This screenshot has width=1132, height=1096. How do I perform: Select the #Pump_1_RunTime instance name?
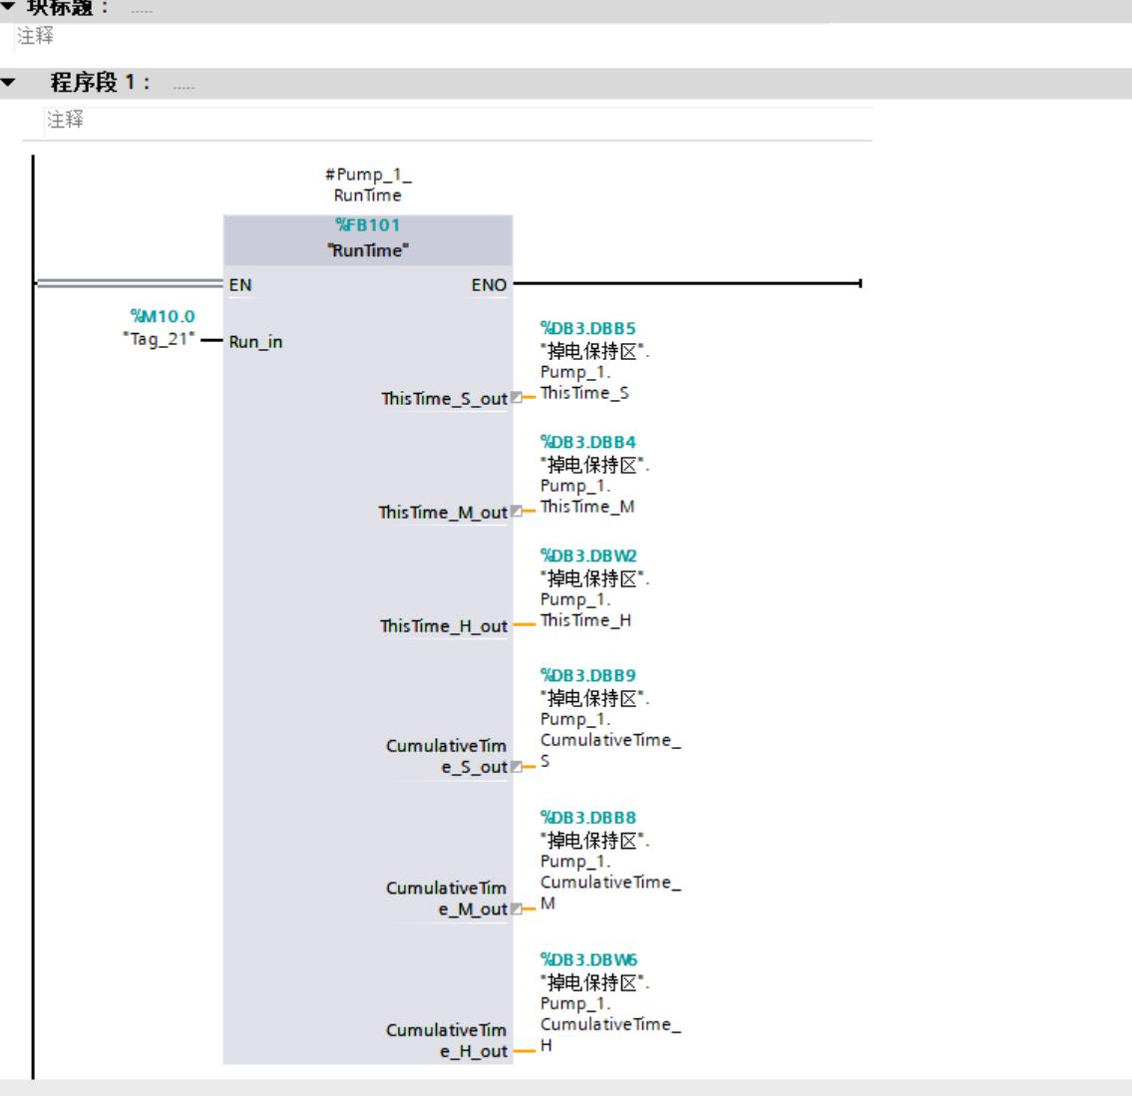(368, 186)
